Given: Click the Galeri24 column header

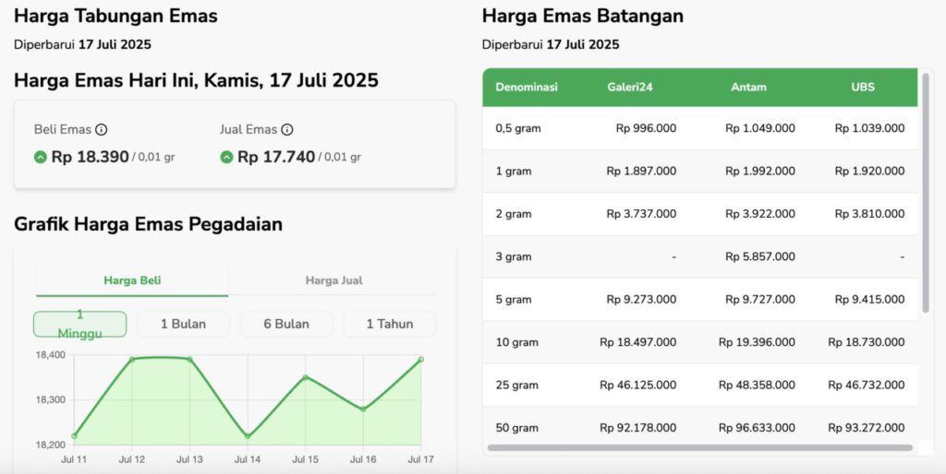Looking at the screenshot, I should [x=628, y=88].
